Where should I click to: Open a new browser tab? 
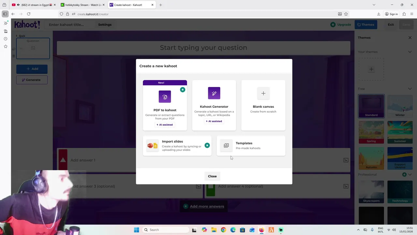pyautogui.click(x=160, y=5)
